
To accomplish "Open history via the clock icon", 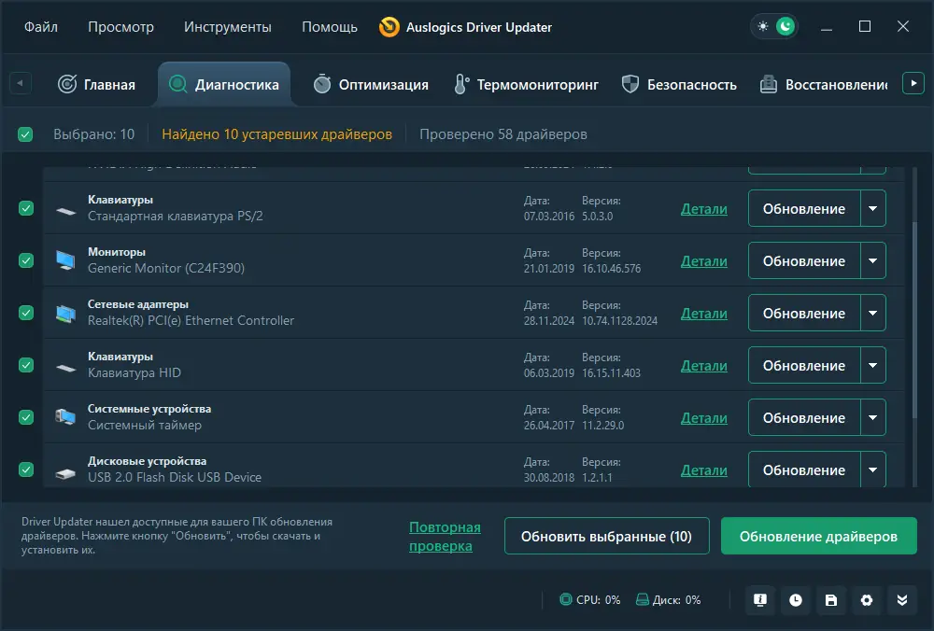I will click(795, 600).
